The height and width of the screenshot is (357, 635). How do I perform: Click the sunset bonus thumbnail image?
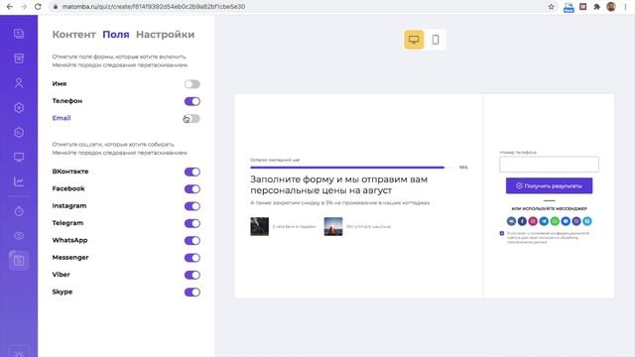[x=333, y=227]
